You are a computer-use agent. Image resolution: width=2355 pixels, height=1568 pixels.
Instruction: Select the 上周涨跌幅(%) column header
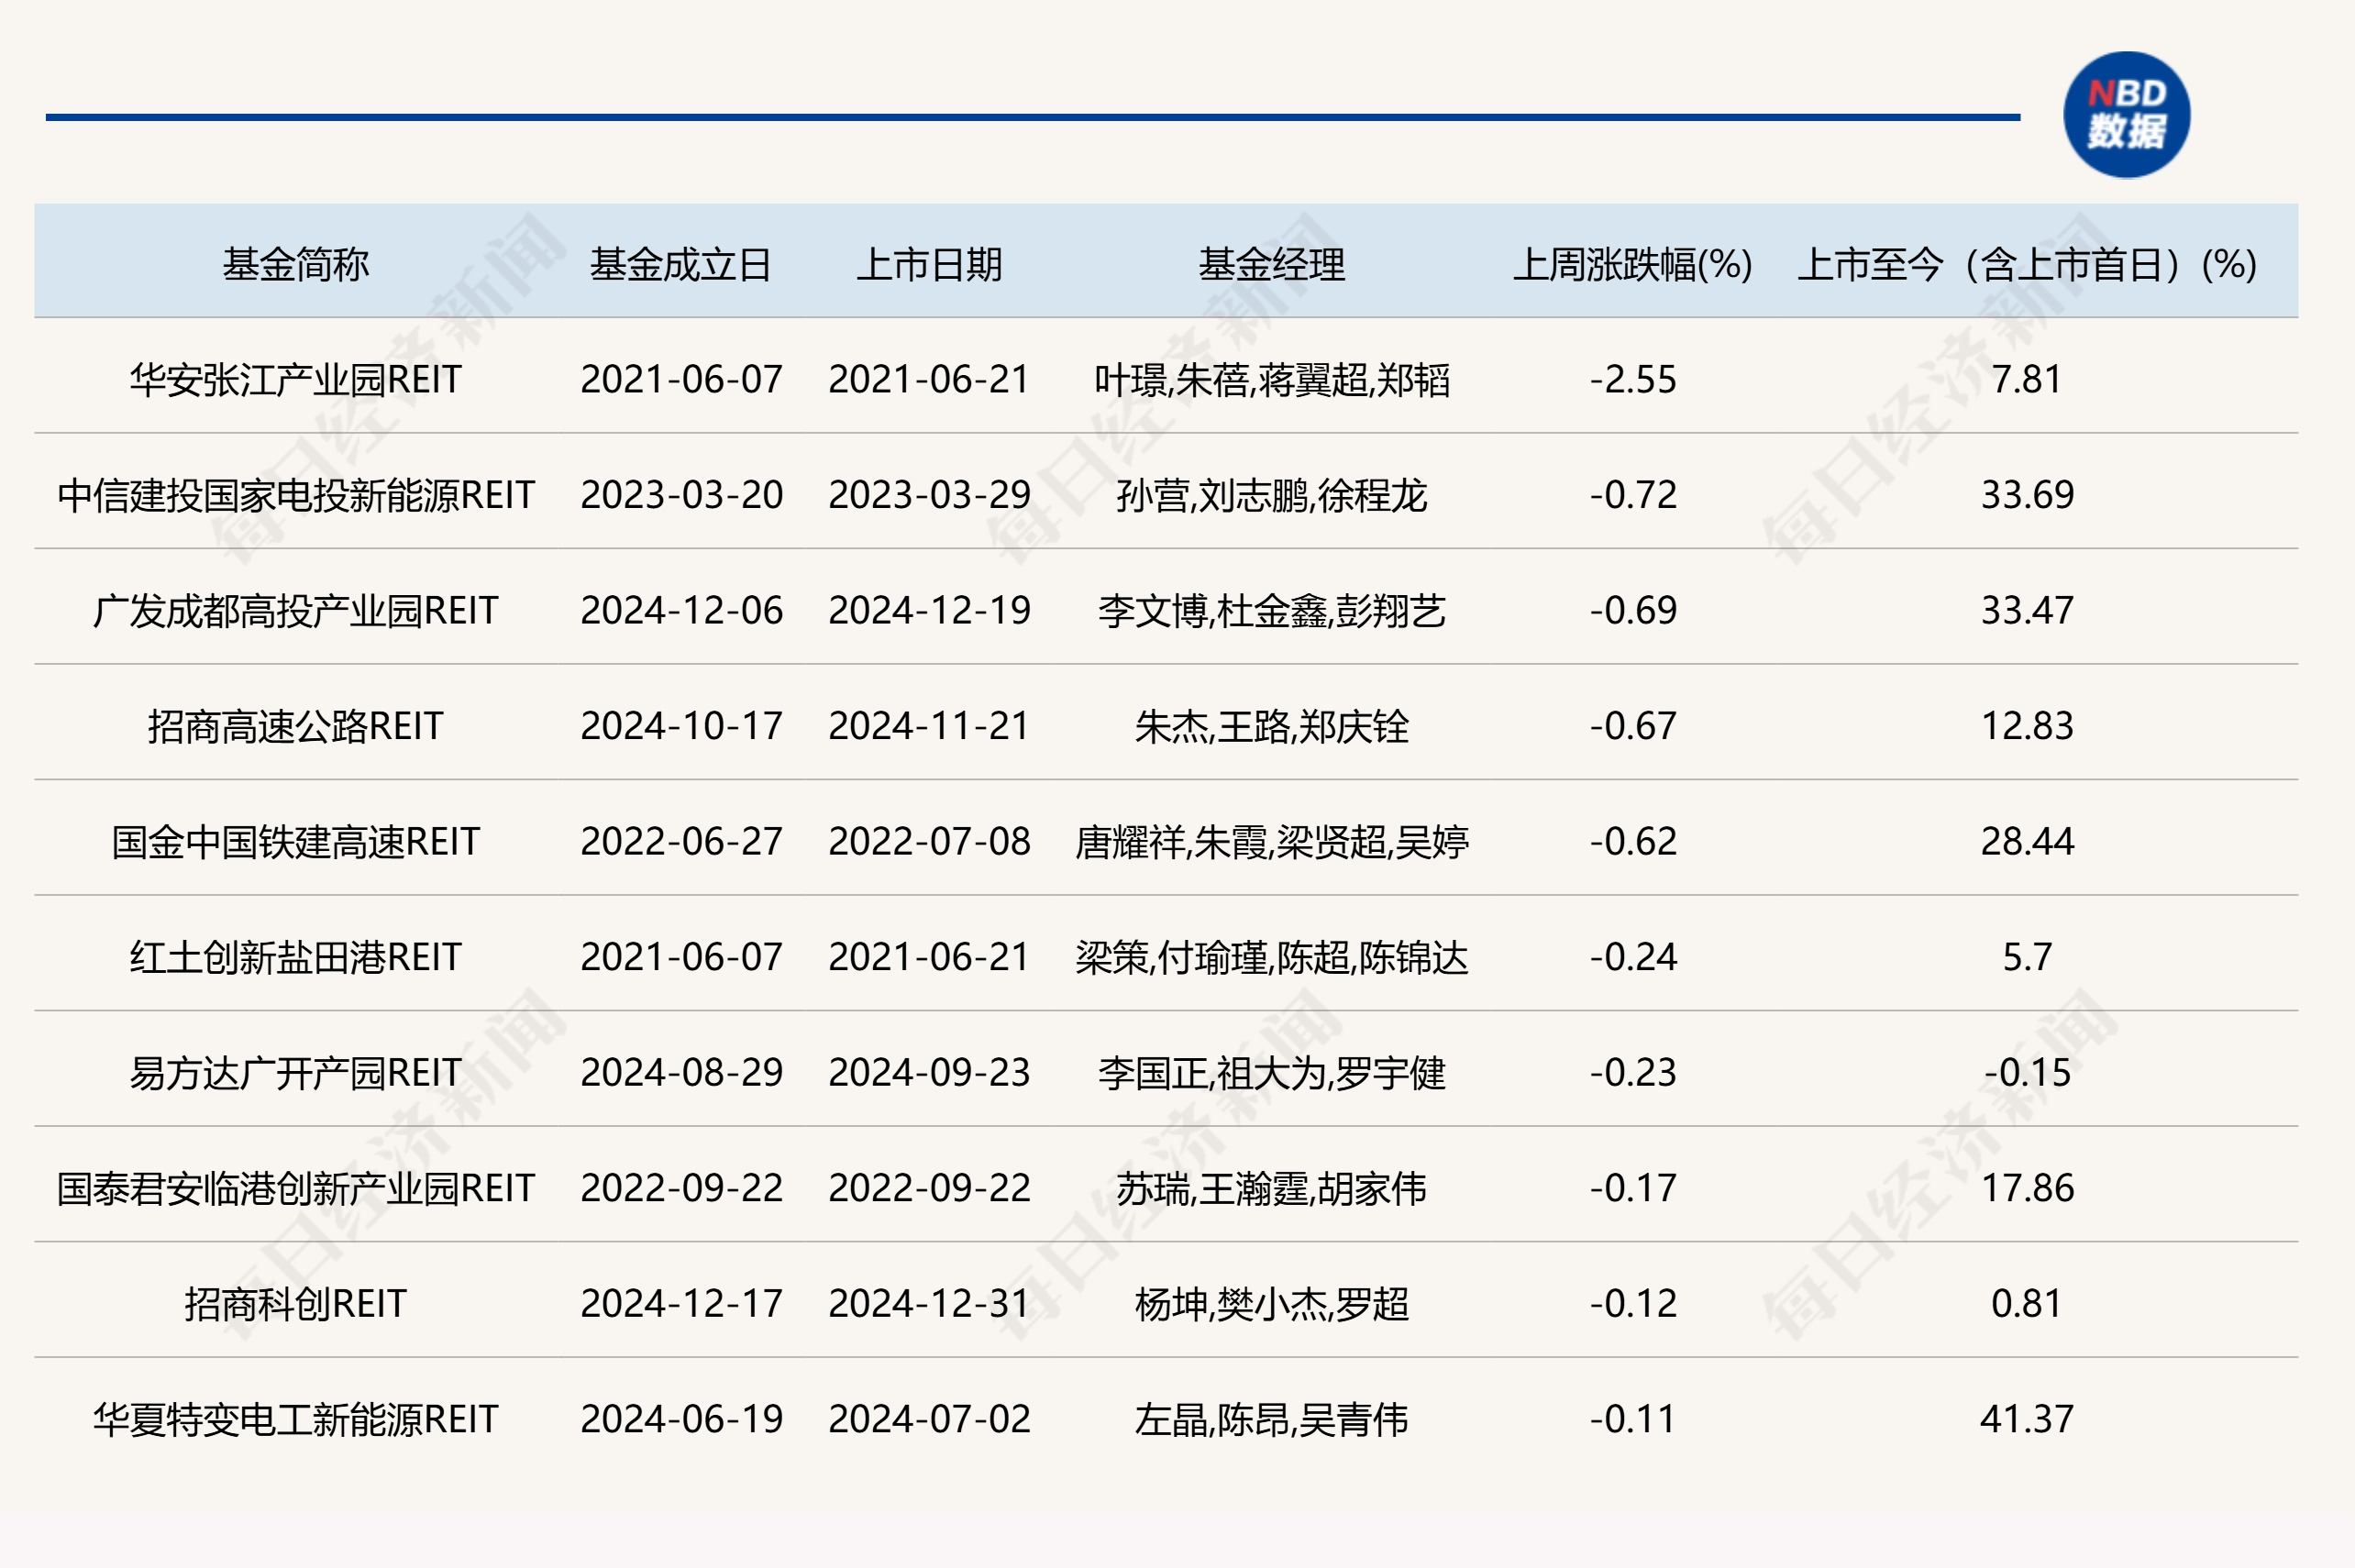[1633, 265]
